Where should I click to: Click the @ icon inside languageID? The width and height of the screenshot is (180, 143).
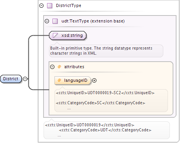(x=59, y=80)
